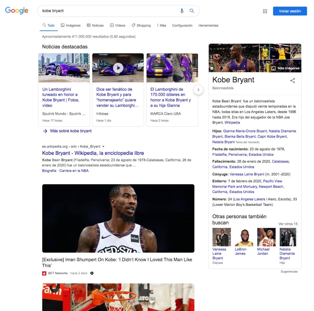The height and width of the screenshot is (311, 314).
Task: Click the next arrow on the news carousel
Action: pyautogui.click(x=199, y=90)
